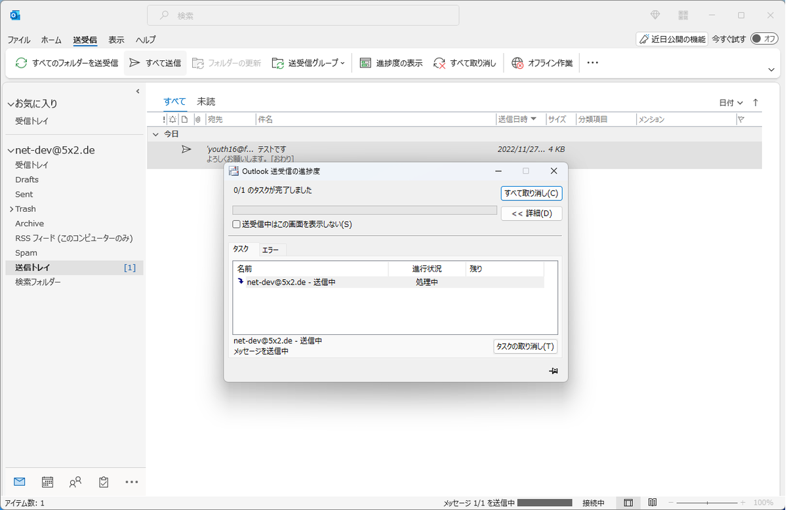Open ribbon overflow three-dots menu
The image size is (787, 510).
tap(593, 63)
